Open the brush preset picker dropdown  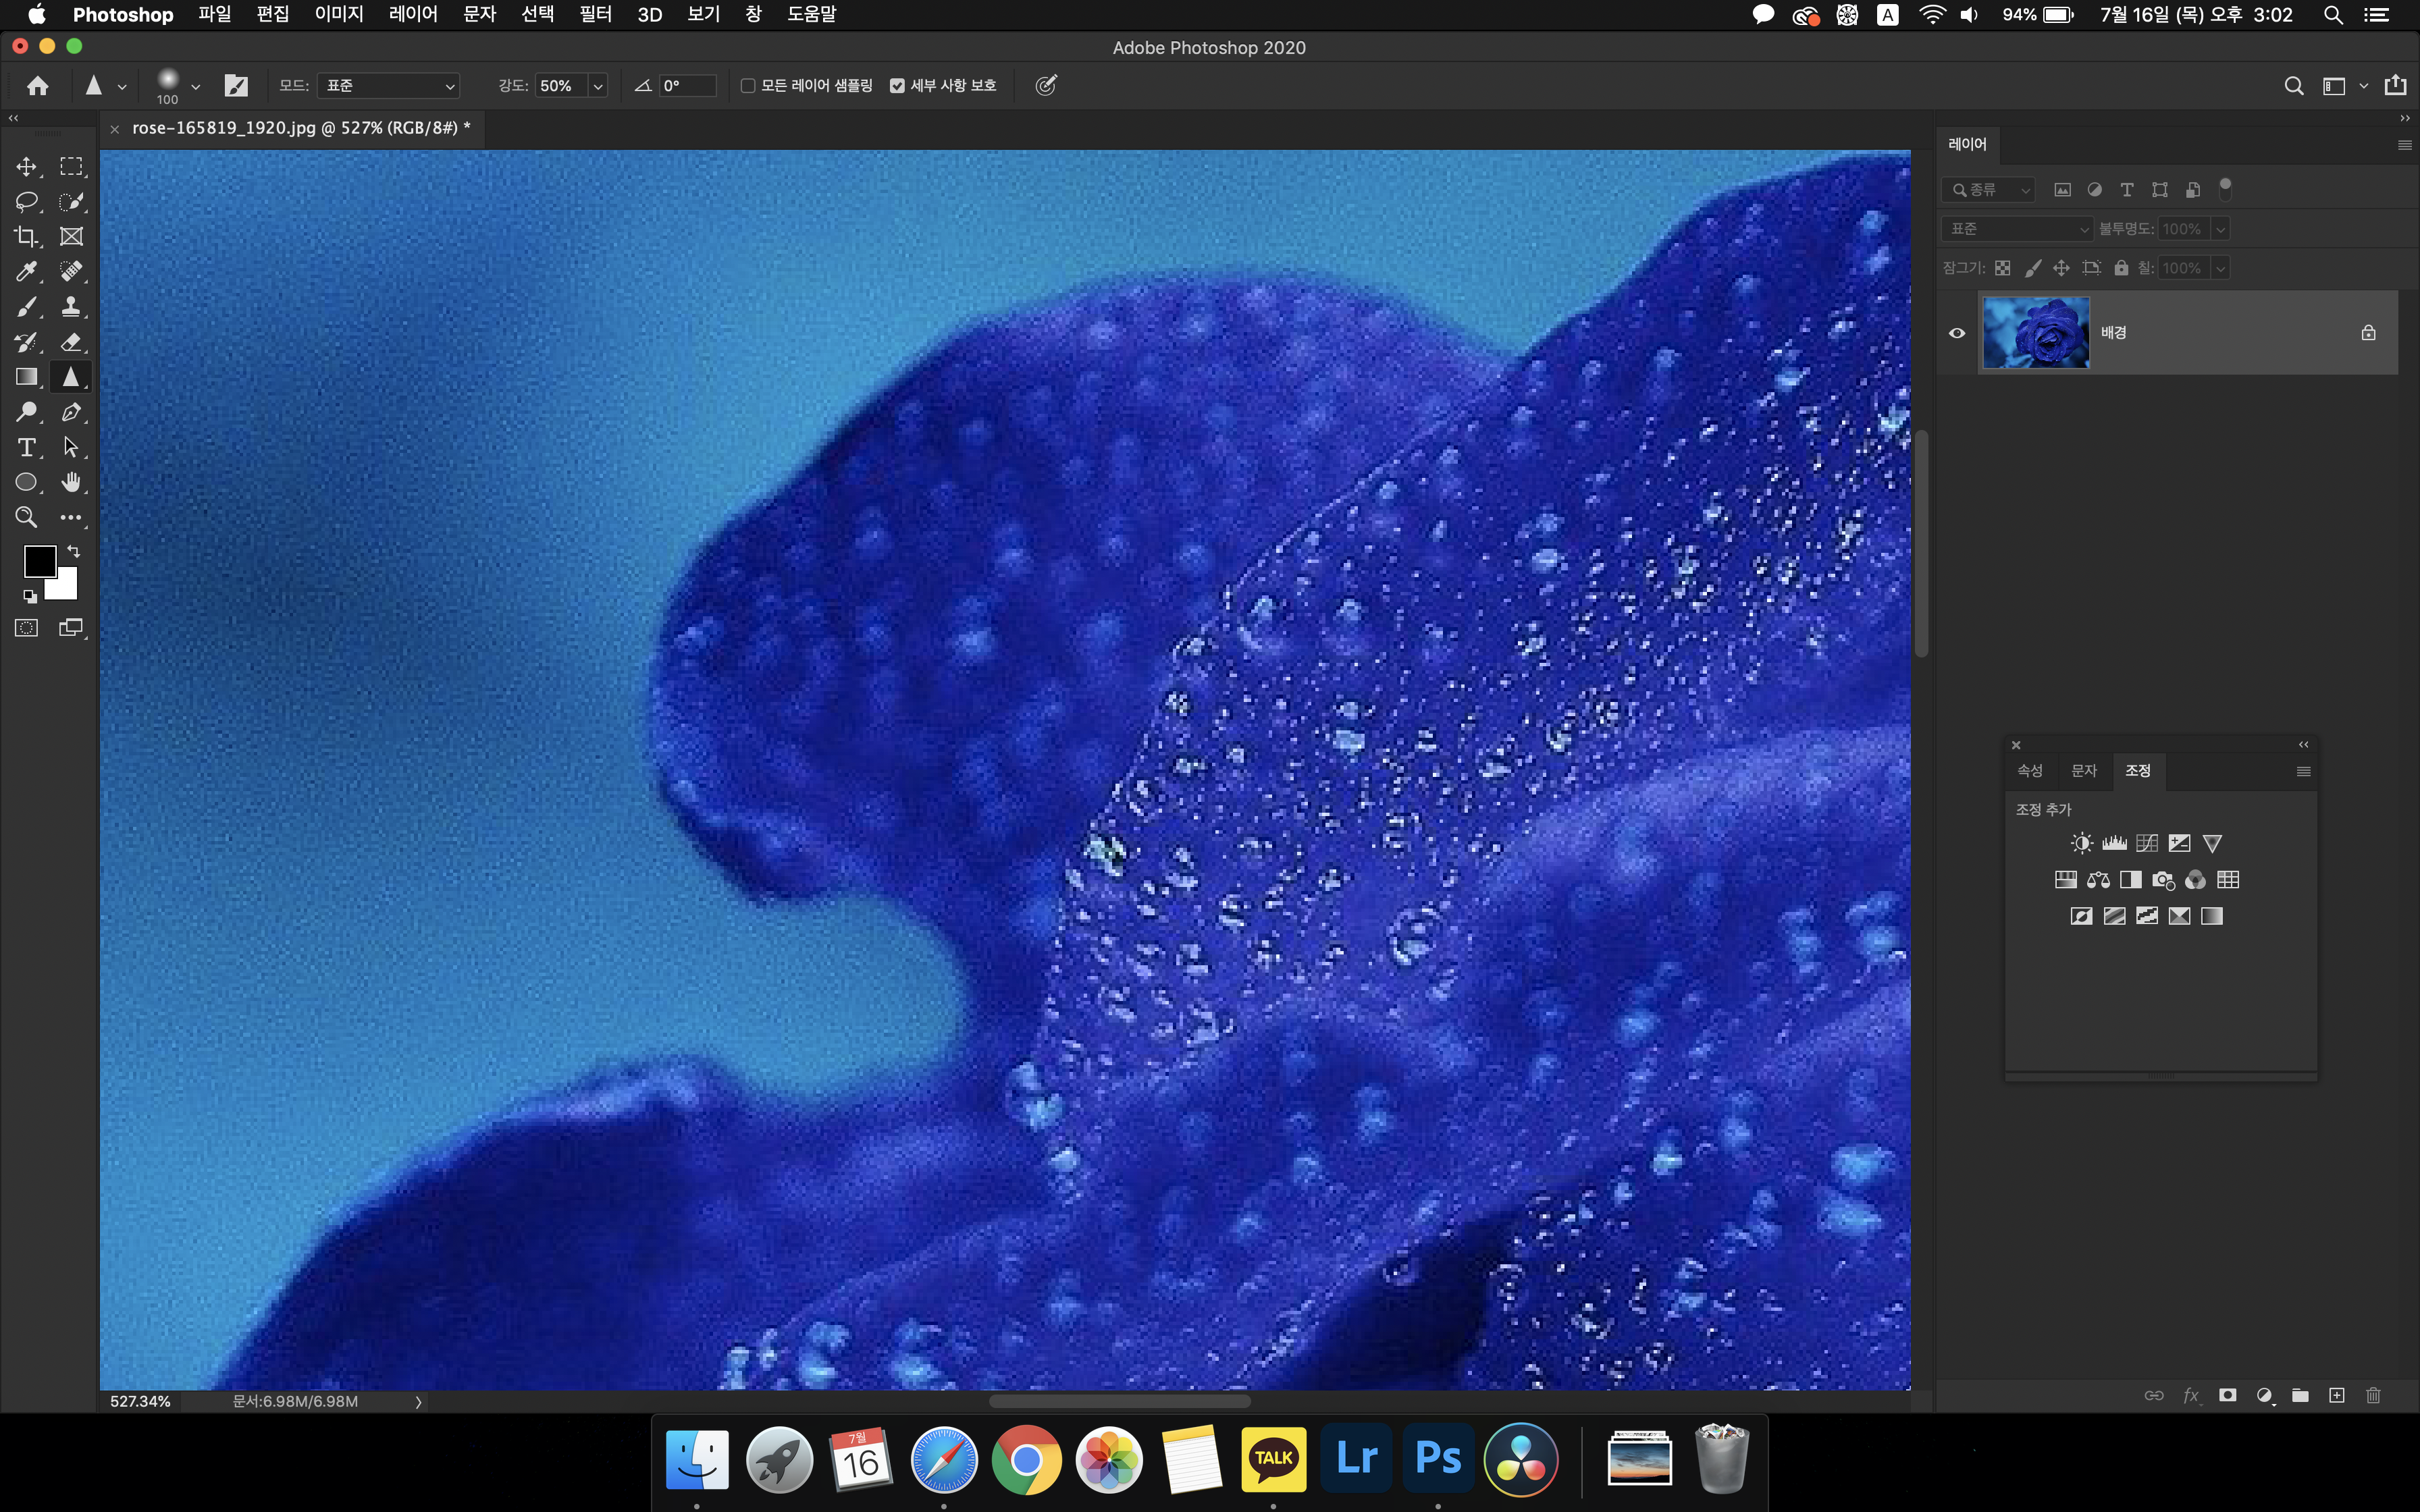(195, 87)
